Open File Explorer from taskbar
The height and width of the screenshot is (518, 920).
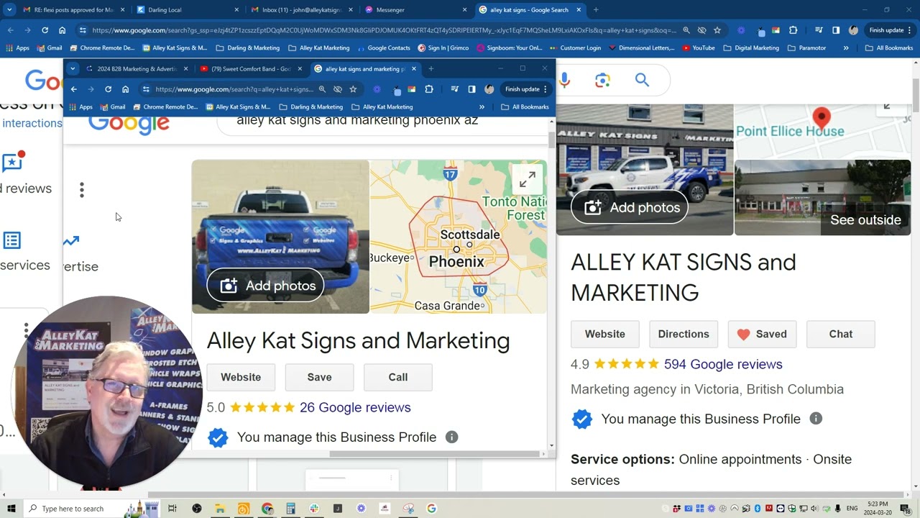click(x=220, y=509)
